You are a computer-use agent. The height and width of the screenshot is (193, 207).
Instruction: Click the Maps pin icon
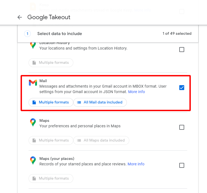(x=33, y=122)
